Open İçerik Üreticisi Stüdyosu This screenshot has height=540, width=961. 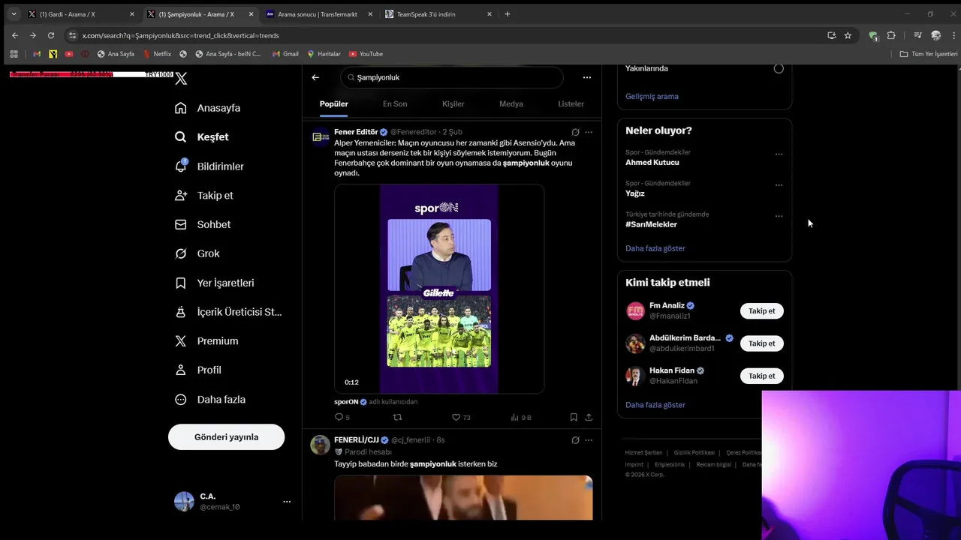point(228,312)
